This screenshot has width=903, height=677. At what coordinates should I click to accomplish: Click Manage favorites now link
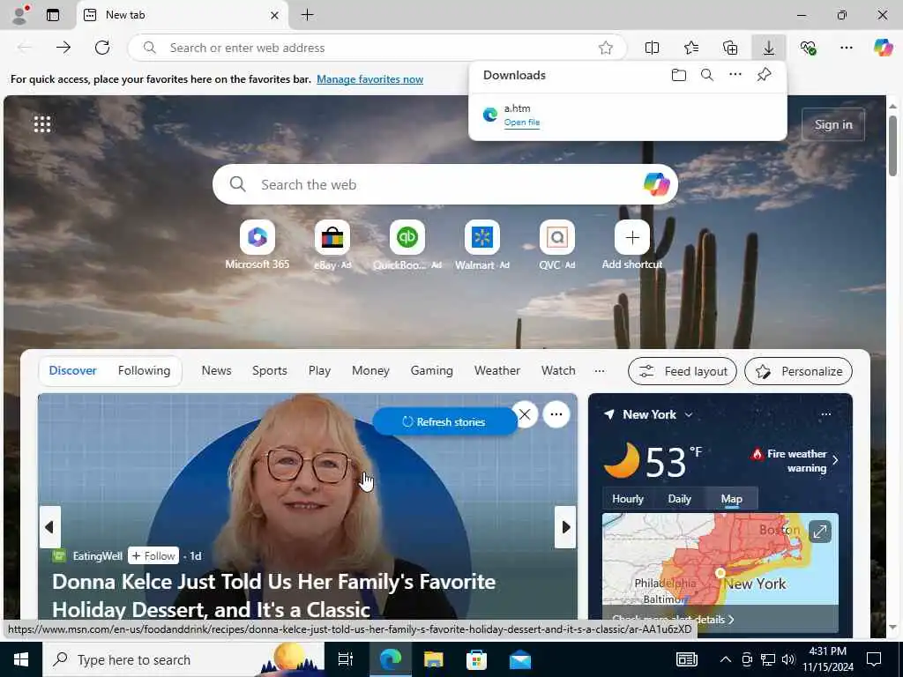pyautogui.click(x=369, y=79)
